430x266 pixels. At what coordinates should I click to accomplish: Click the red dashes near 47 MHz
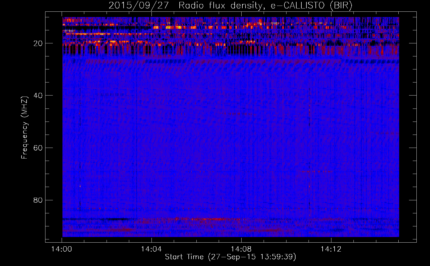[238, 114]
